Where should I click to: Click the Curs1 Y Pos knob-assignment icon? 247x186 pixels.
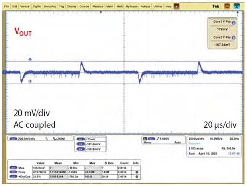click(233, 23)
